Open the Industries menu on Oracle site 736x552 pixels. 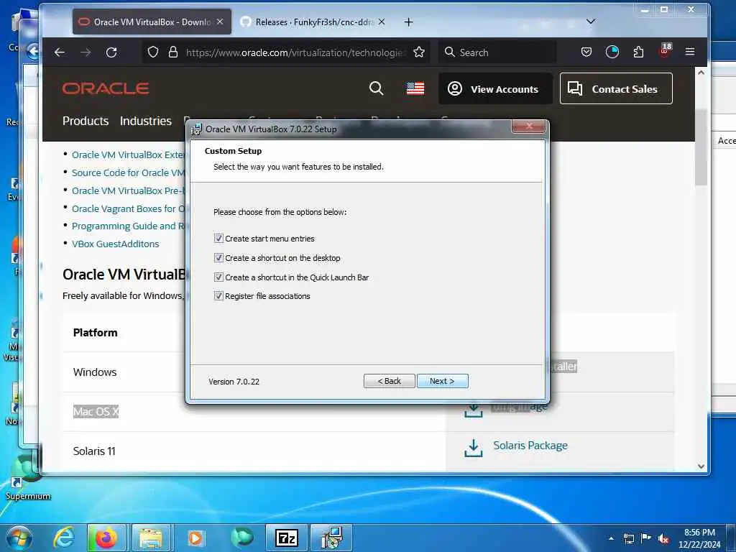(145, 121)
